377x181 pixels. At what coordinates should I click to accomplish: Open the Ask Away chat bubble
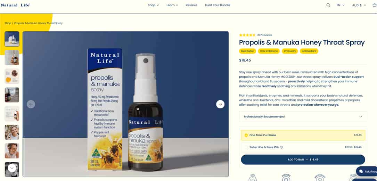(367, 171)
